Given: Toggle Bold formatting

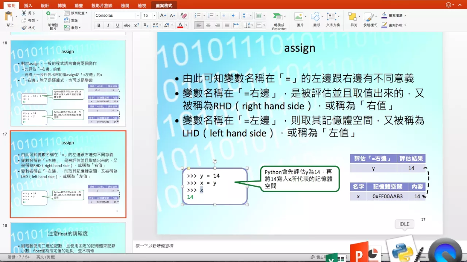Looking at the screenshot, I should pyautogui.click(x=99, y=25).
